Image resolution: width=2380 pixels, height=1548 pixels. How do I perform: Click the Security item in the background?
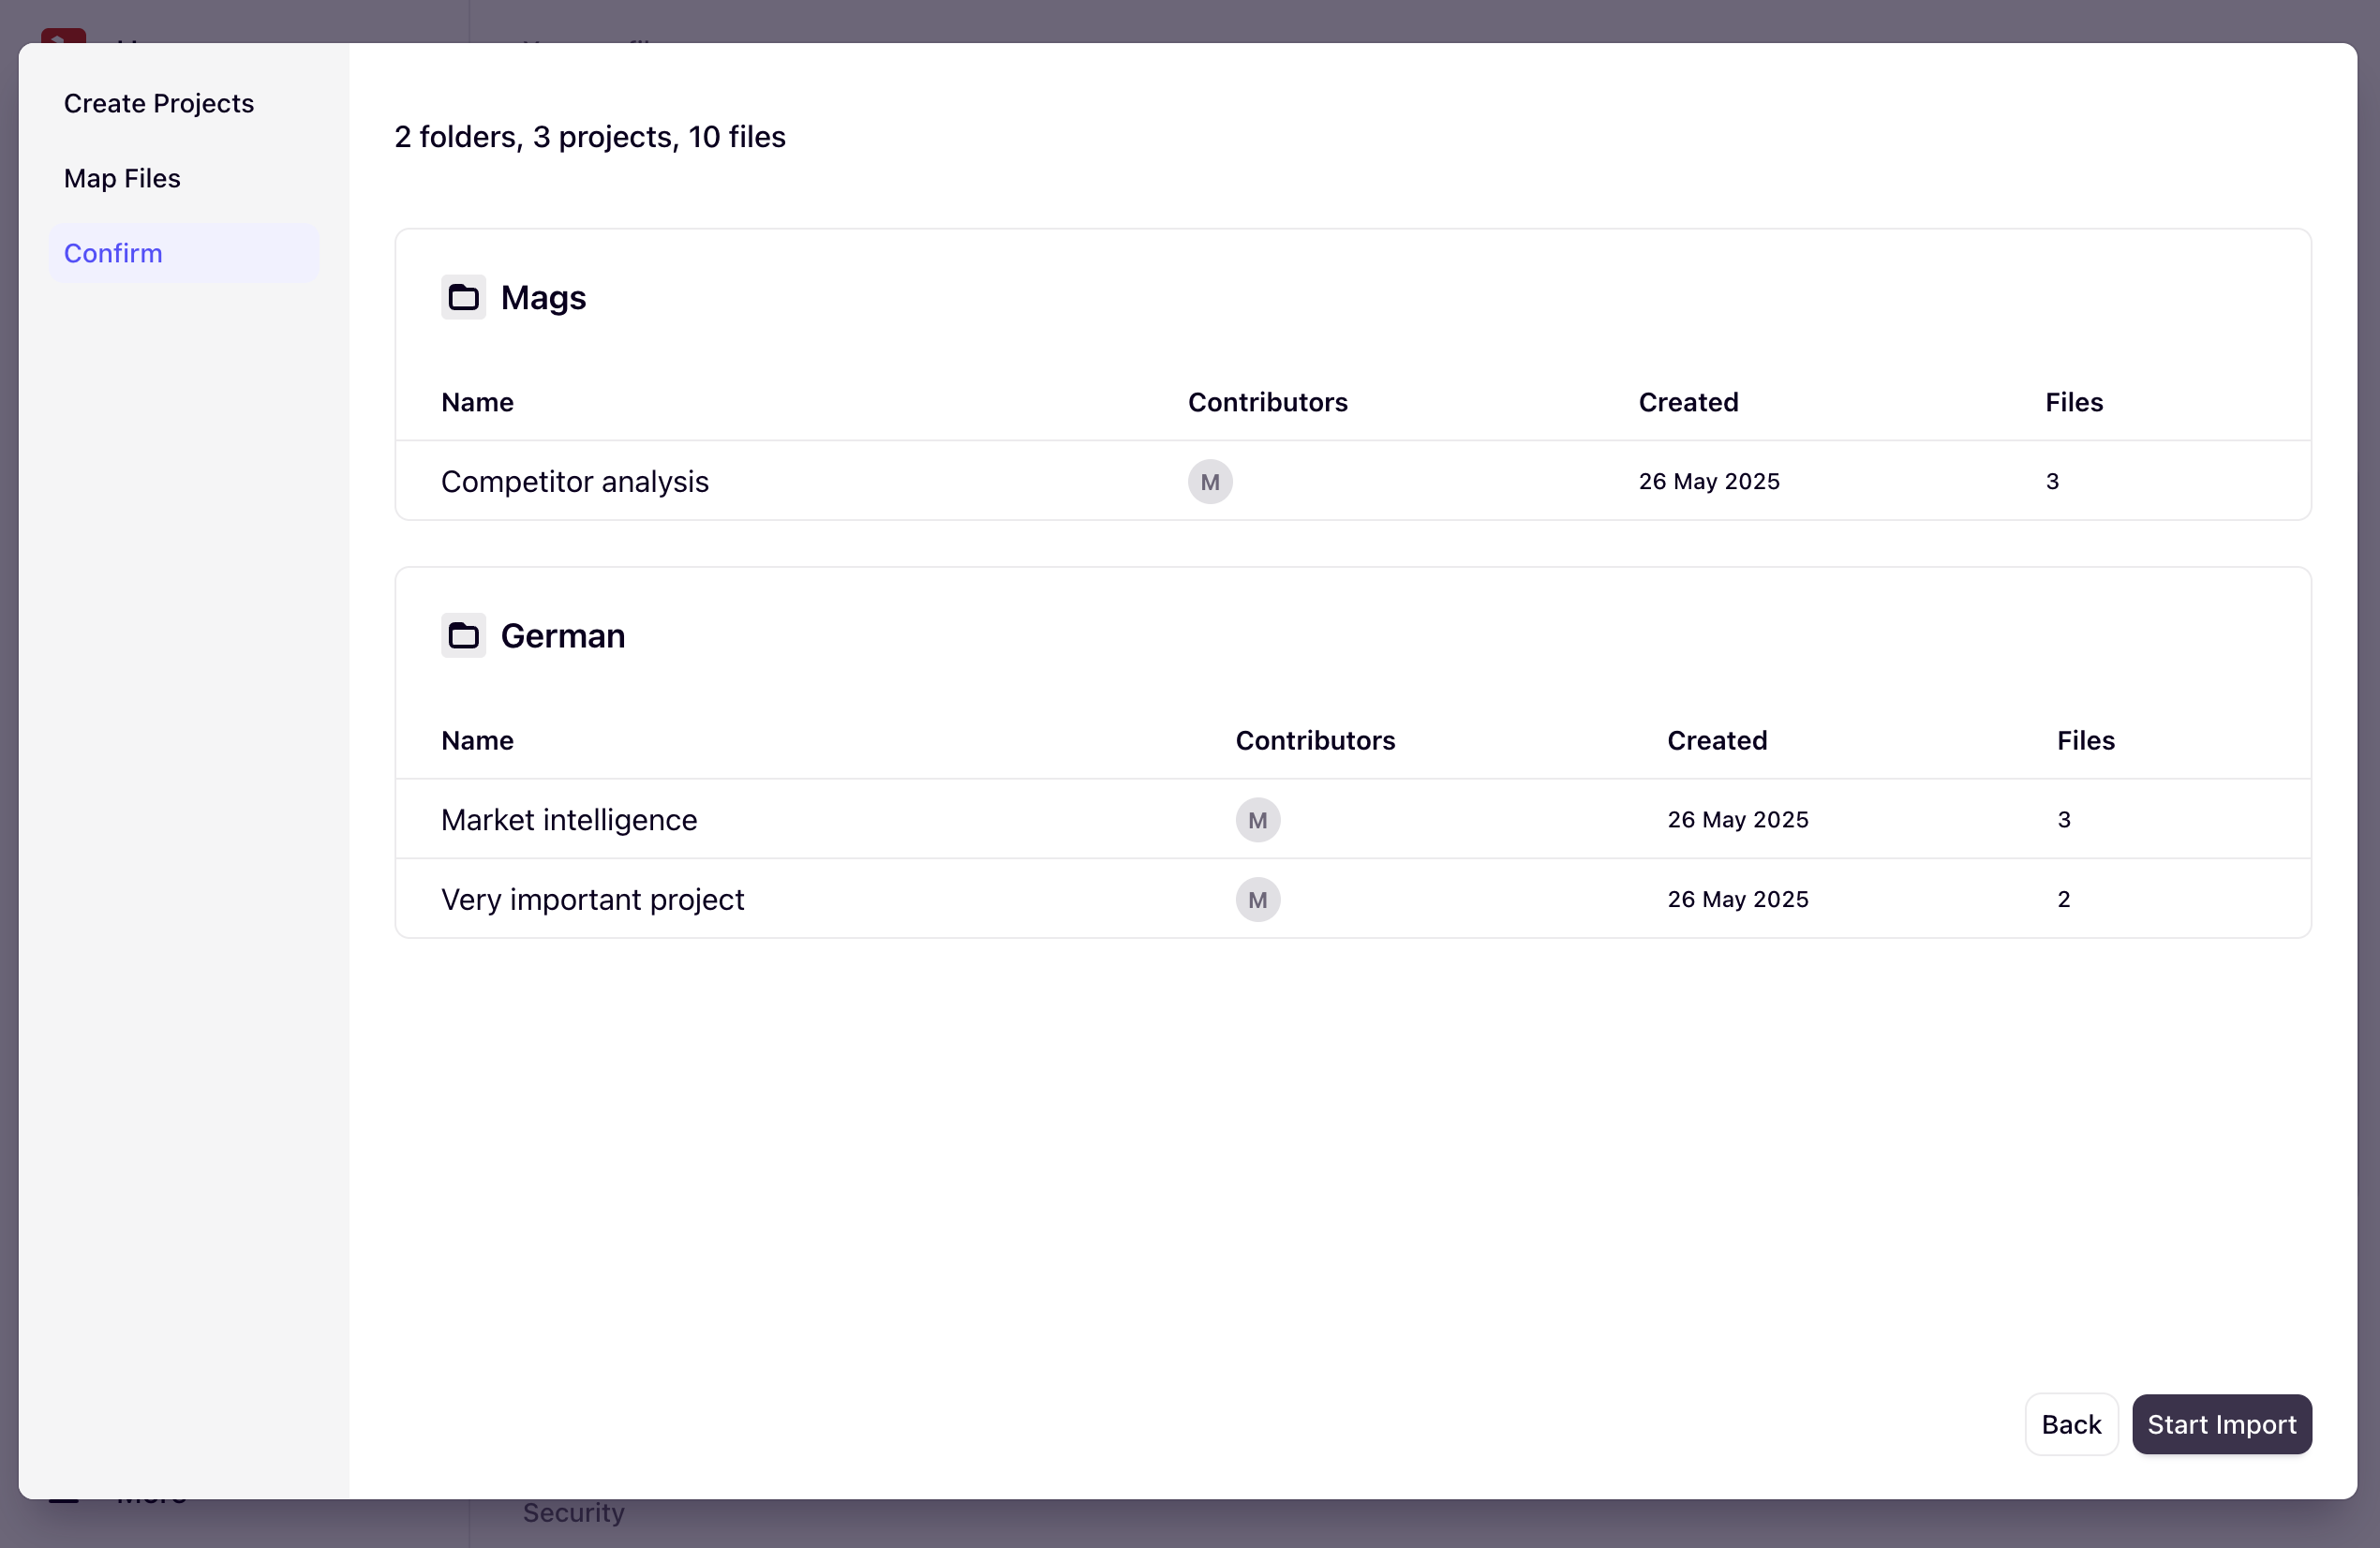[x=572, y=1512]
